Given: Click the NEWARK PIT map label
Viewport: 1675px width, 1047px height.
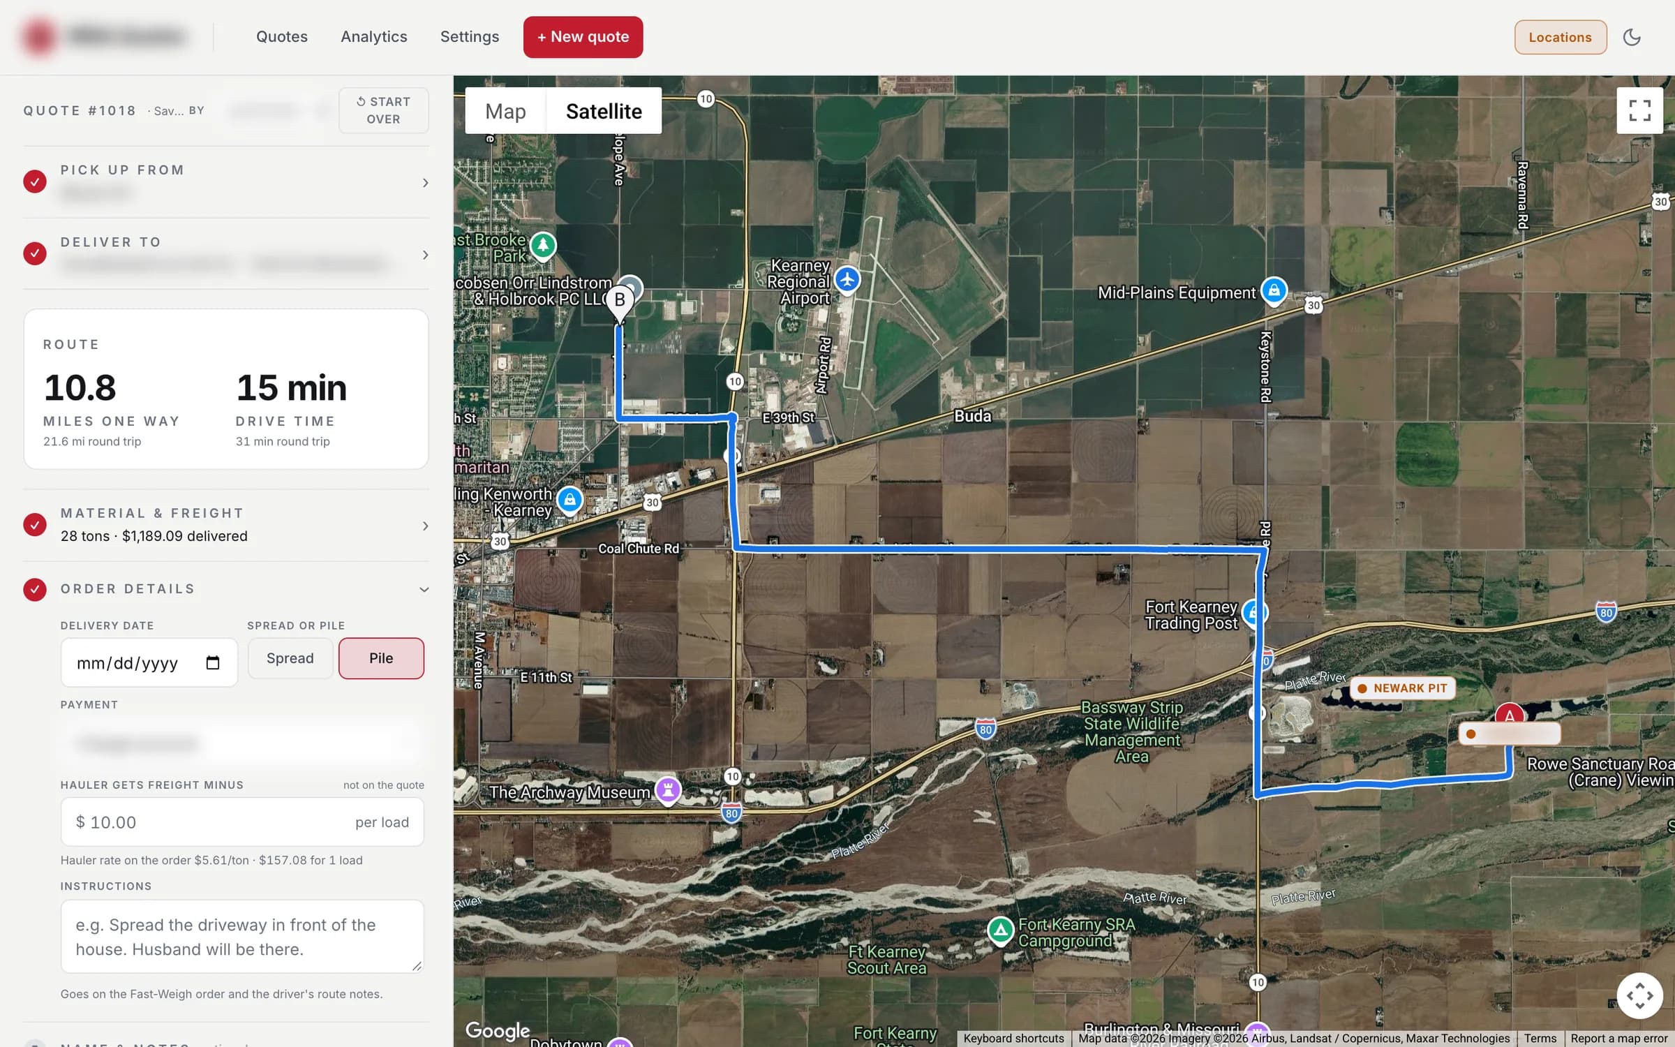Looking at the screenshot, I should pos(1403,688).
